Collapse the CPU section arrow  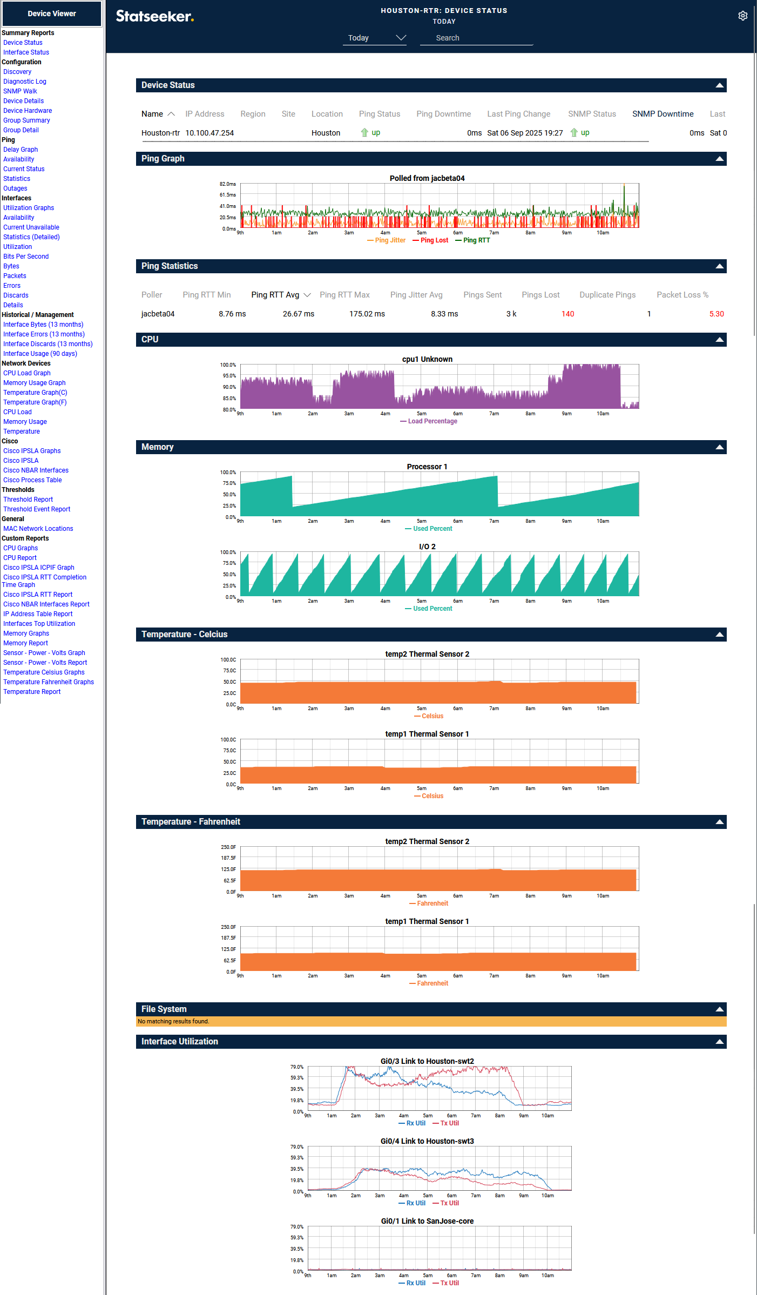[x=719, y=340]
